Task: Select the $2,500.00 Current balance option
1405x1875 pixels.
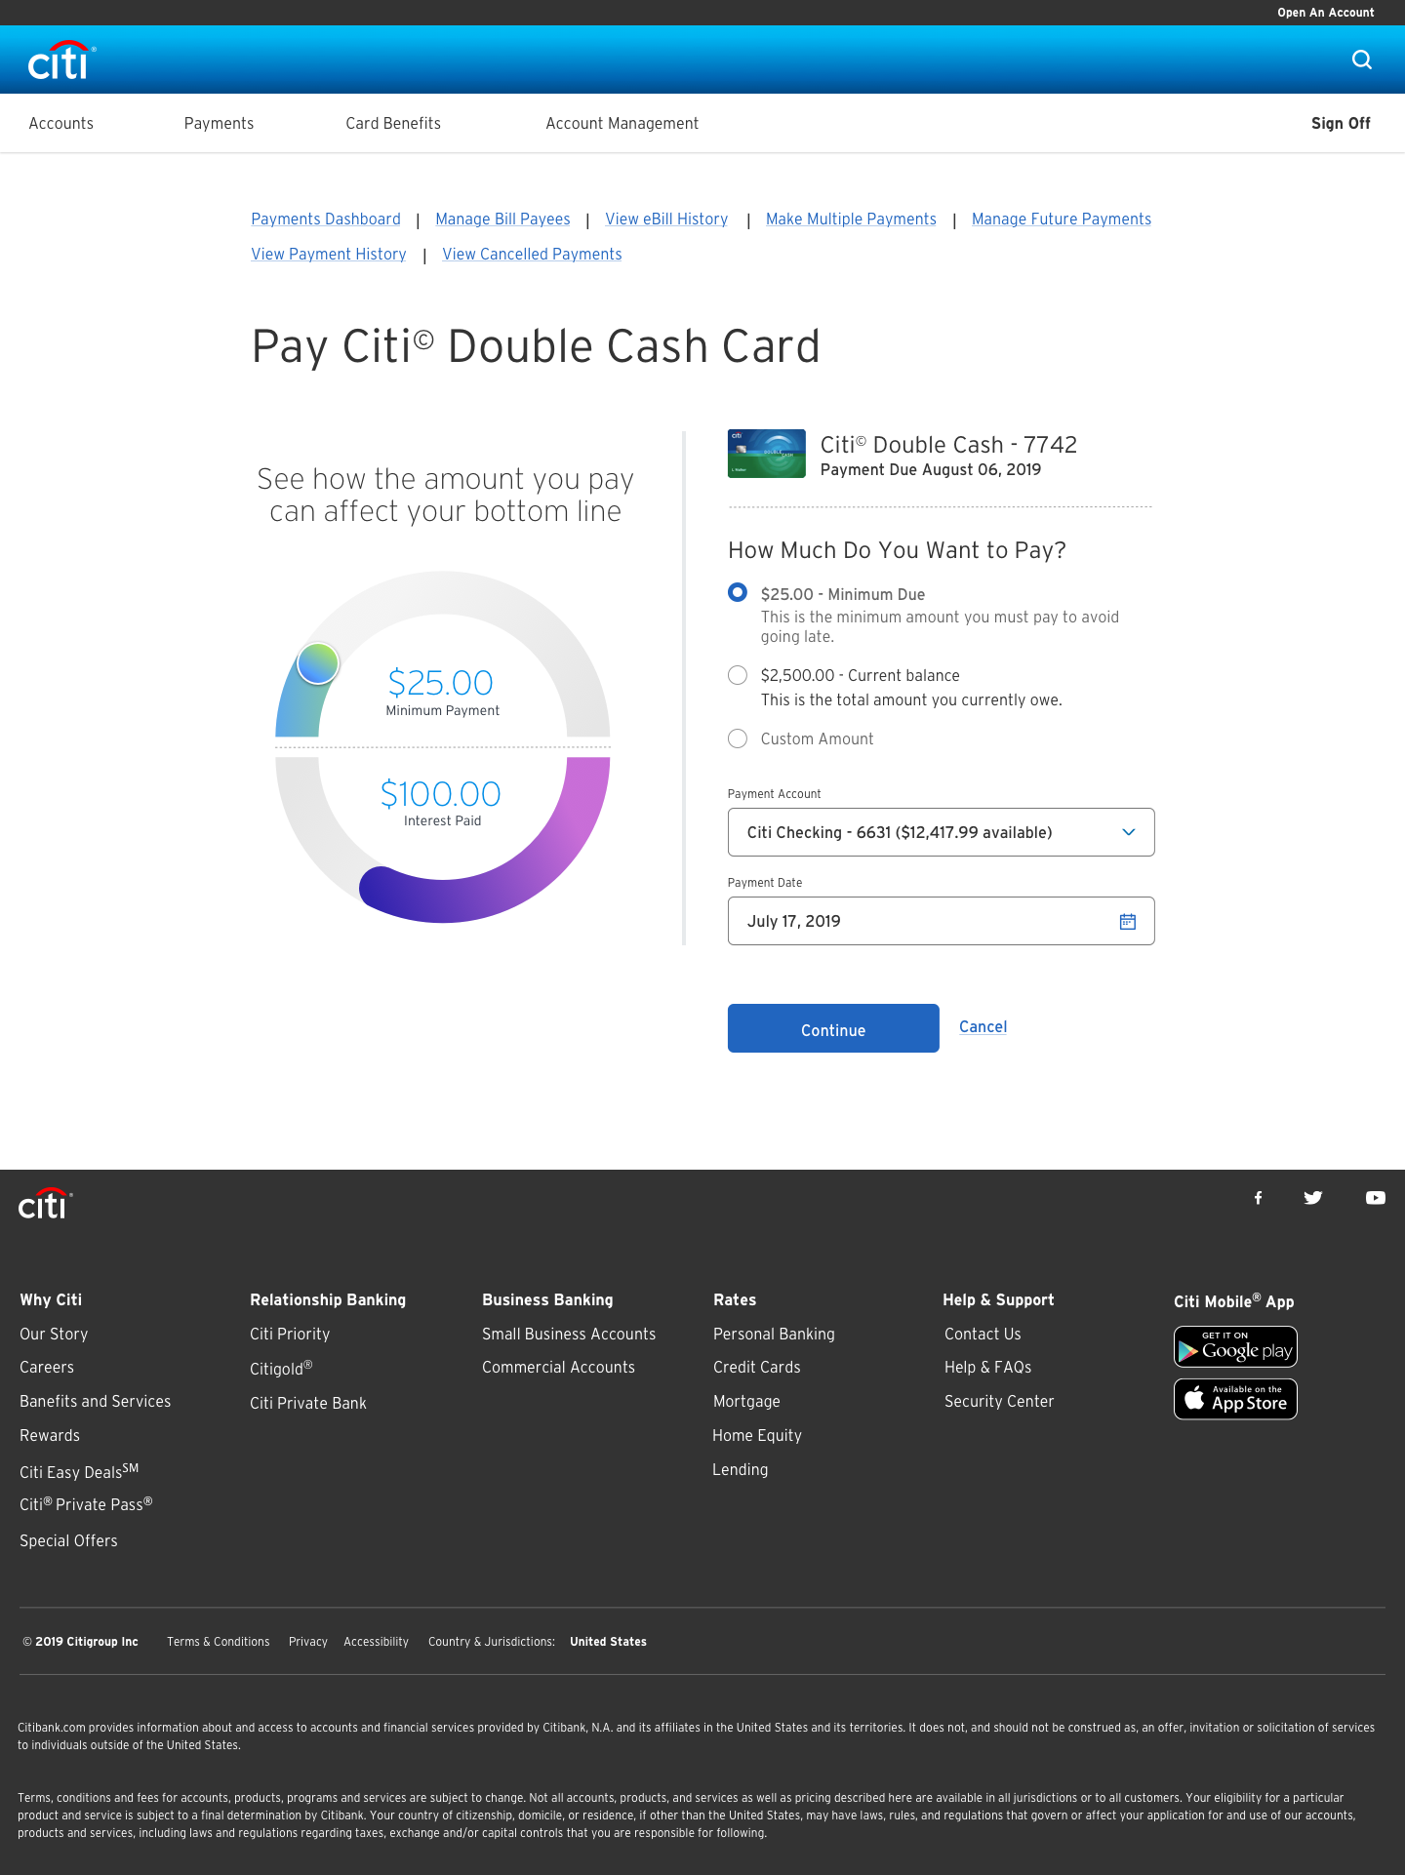Action: click(738, 675)
